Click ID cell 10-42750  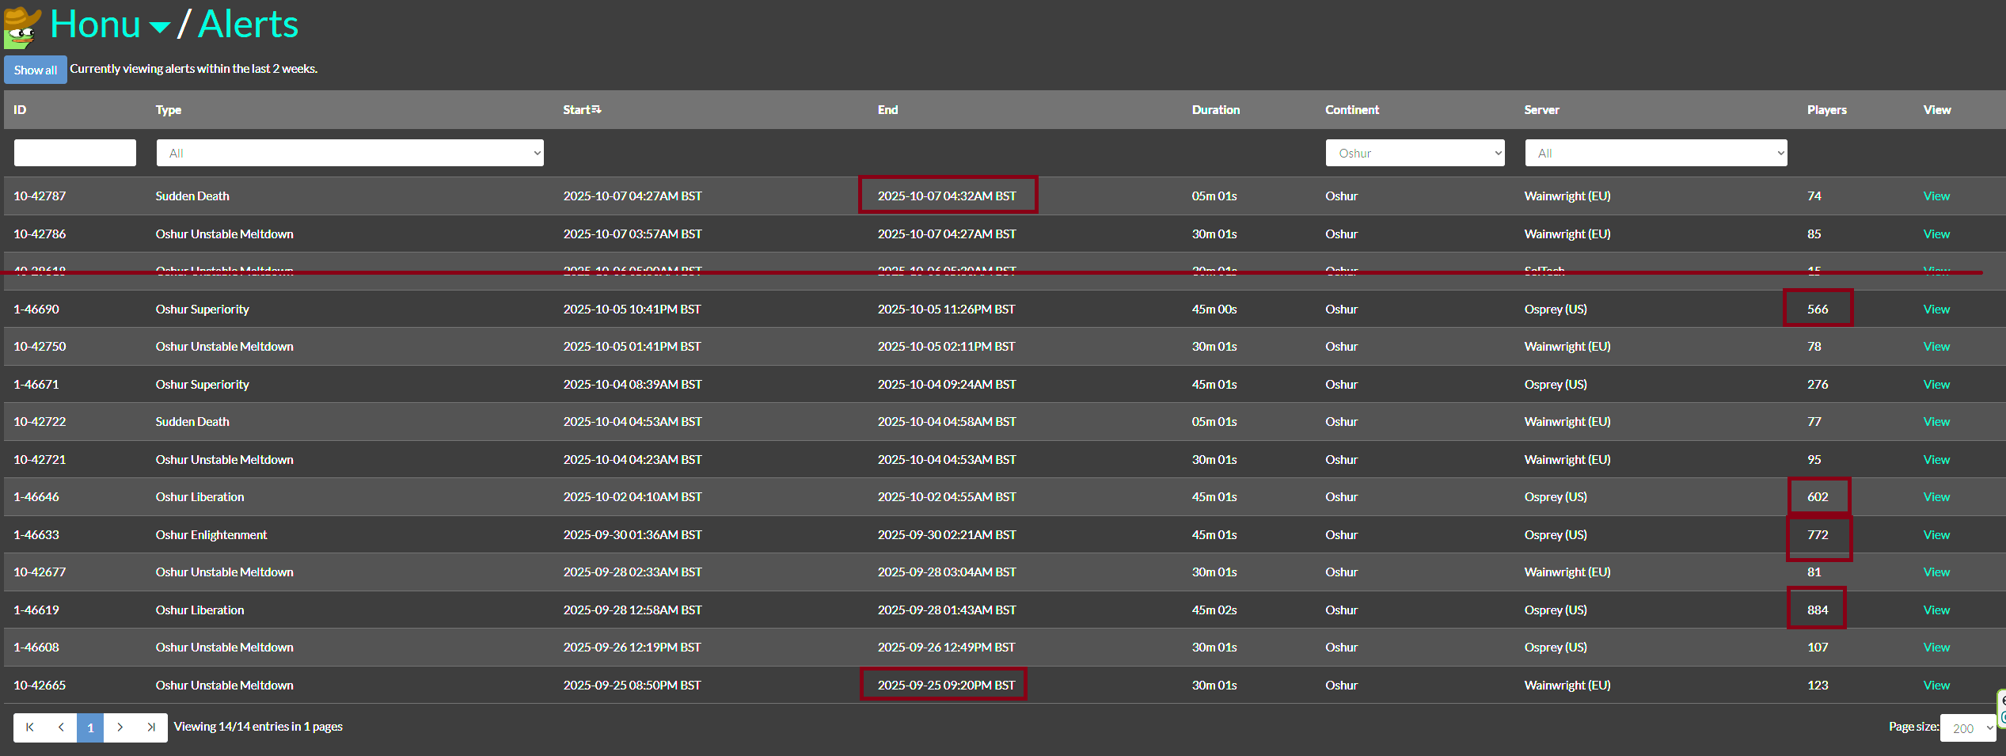tap(40, 347)
